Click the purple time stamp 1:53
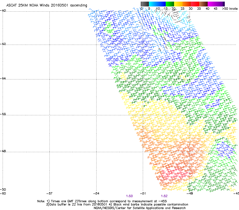Image resolution: width=239 pixels, height=210 pixels. [129, 196]
